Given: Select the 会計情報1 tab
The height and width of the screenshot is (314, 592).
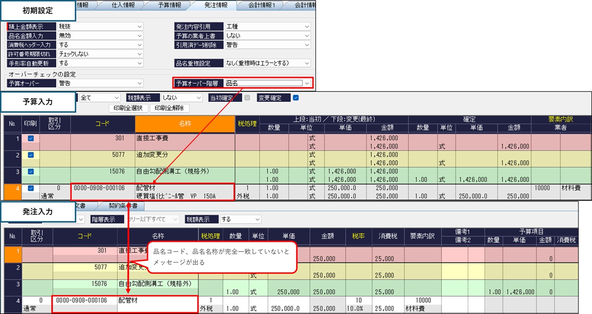Looking at the screenshot, I should tap(260, 5).
